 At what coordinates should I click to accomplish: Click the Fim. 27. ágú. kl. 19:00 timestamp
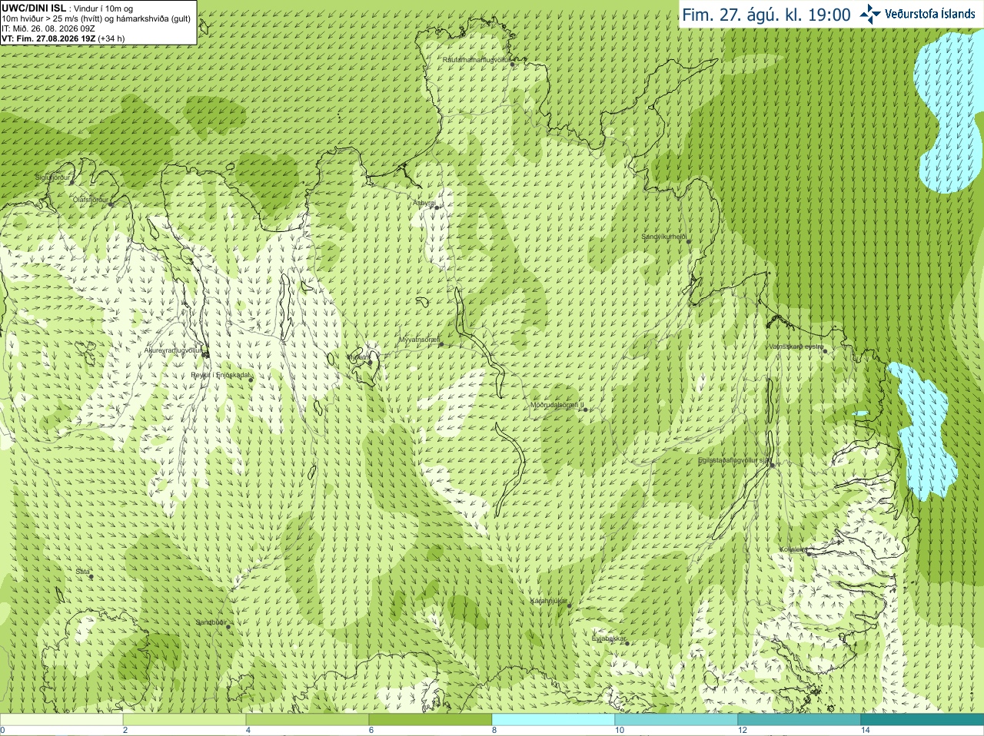click(x=766, y=15)
